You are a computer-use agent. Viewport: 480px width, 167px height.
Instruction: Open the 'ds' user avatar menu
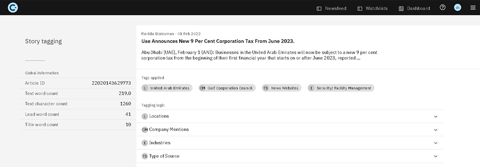pyautogui.click(x=457, y=8)
